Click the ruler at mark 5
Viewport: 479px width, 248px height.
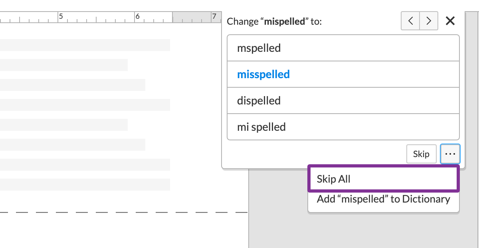[x=61, y=16]
